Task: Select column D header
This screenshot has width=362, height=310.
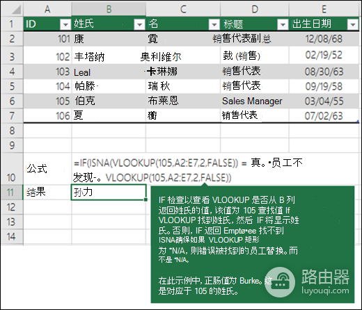Action: (x=255, y=9)
